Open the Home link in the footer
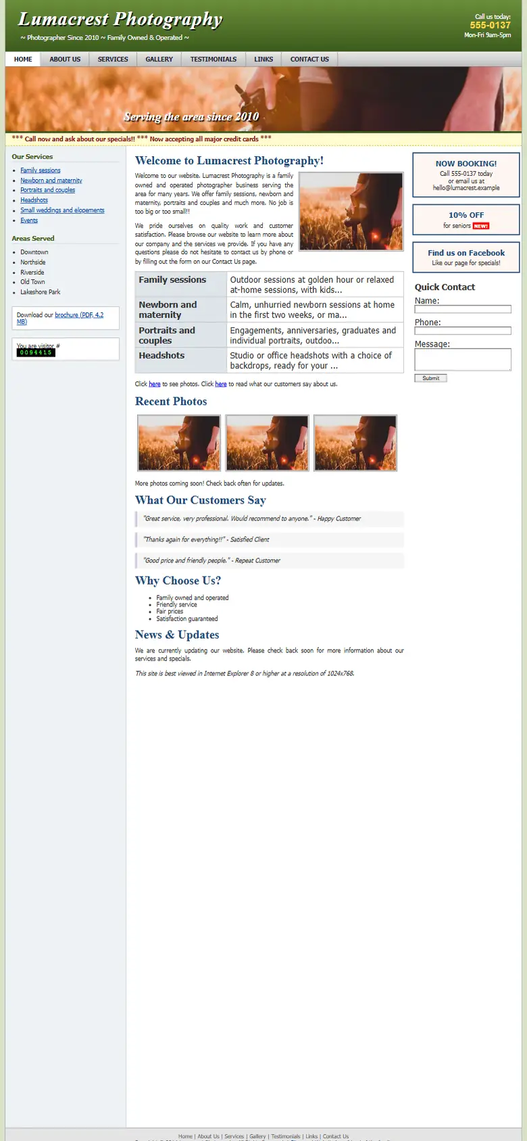Screen dimensions: 527x1141 (185, 1136)
